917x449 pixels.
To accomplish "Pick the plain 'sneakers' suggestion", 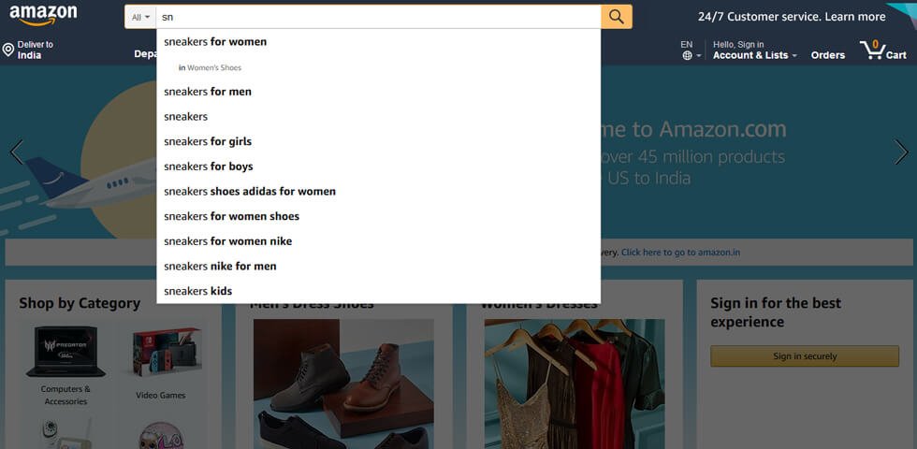I will click(x=378, y=116).
